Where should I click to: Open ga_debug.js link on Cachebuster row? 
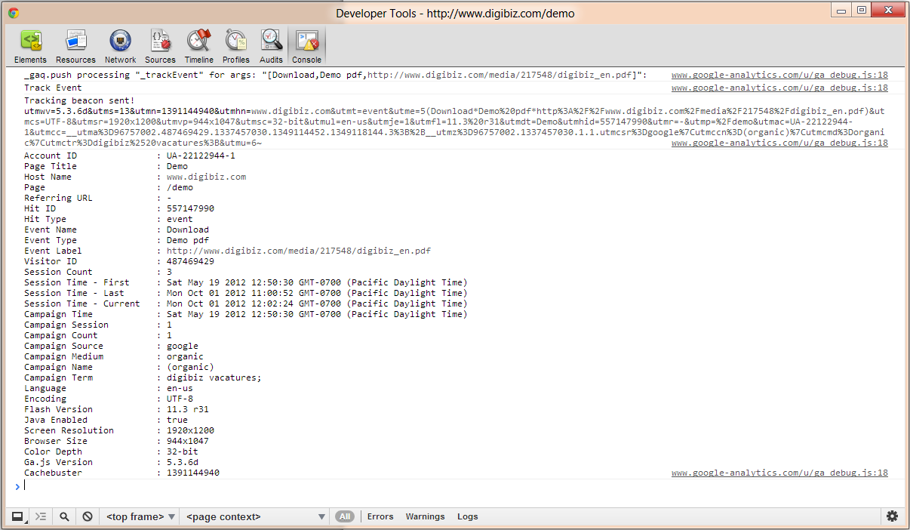tap(779, 473)
